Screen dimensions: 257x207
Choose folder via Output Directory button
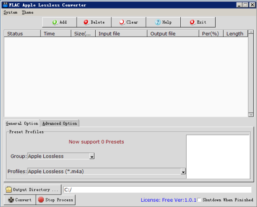click(32, 189)
